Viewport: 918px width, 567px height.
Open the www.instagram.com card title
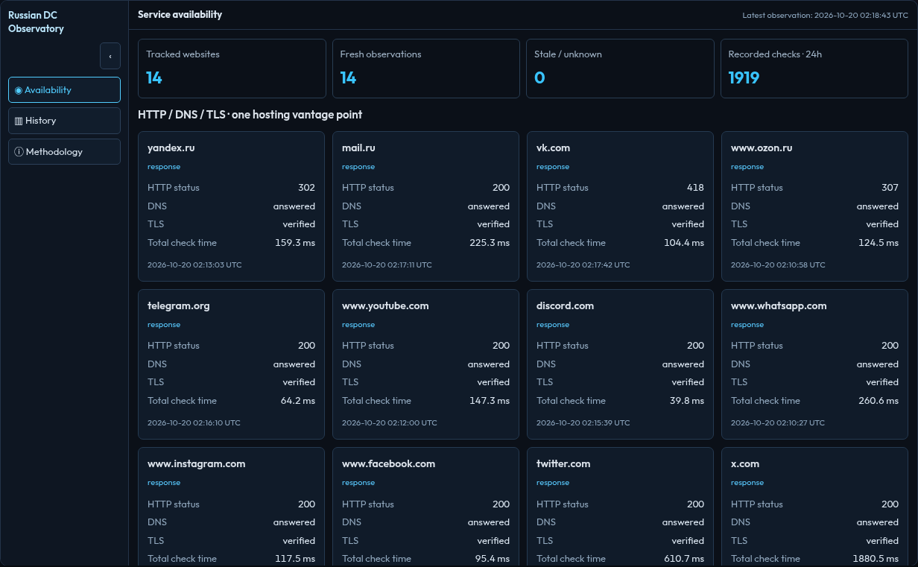click(x=196, y=463)
